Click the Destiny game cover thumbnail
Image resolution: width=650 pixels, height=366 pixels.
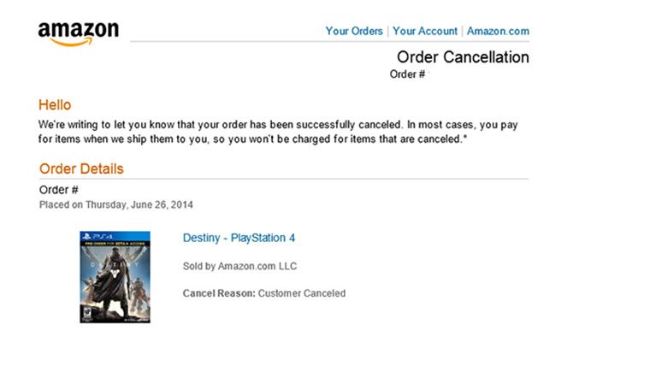pos(115,276)
